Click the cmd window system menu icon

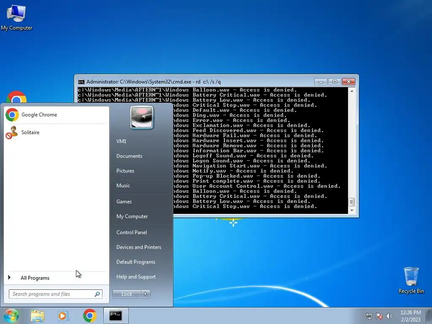pos(81,82)
